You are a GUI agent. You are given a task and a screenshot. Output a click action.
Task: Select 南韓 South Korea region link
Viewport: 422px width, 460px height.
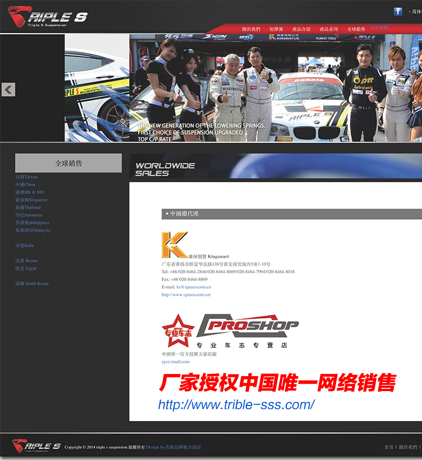pos(32,284)
